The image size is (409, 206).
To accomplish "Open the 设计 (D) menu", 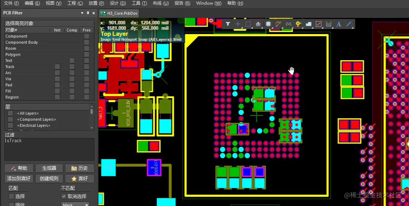I will coord(118,3).
